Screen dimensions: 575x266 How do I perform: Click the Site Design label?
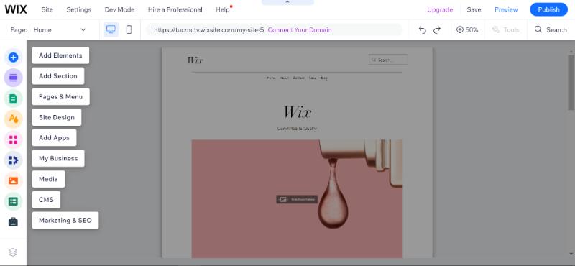tap(57, 117)
